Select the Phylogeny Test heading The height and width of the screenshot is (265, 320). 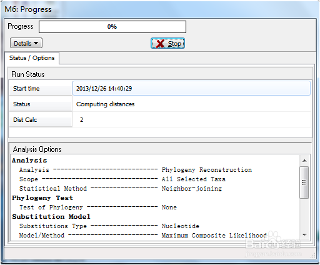42,198
